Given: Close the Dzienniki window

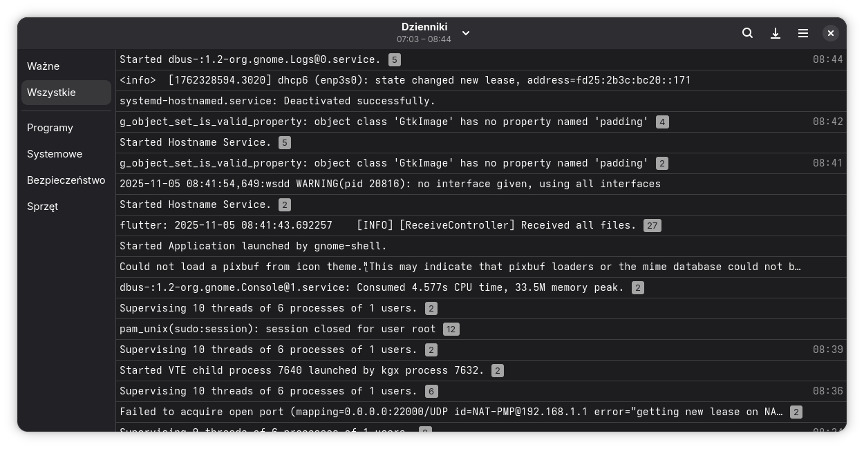Looking at the screenshot, I should tap(831, 33).
